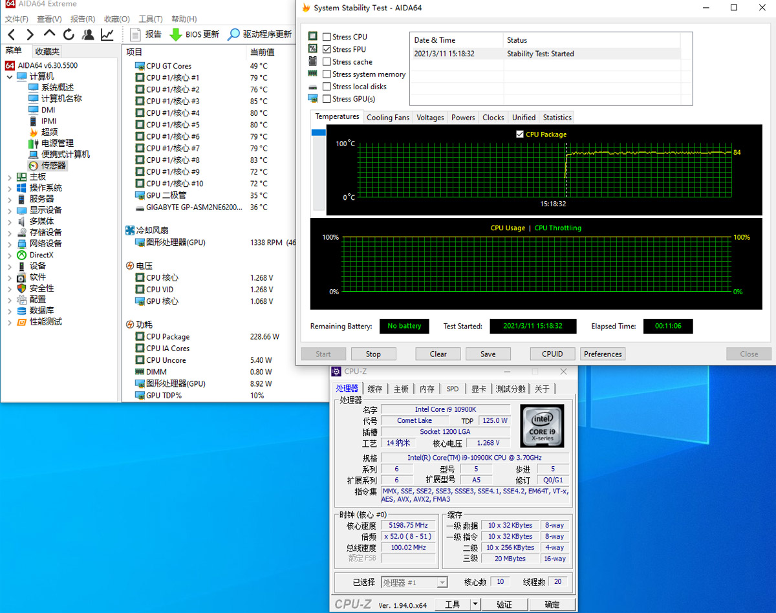The width and height of the screenshot is (776, 613).
Task: Switch to the Cooling Fans tab
Action: pyautogui.click(x=388, y=118)
